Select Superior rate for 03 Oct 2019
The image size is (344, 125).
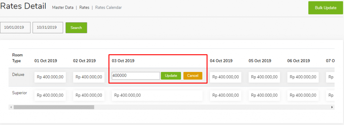click(x=157, y=95)
